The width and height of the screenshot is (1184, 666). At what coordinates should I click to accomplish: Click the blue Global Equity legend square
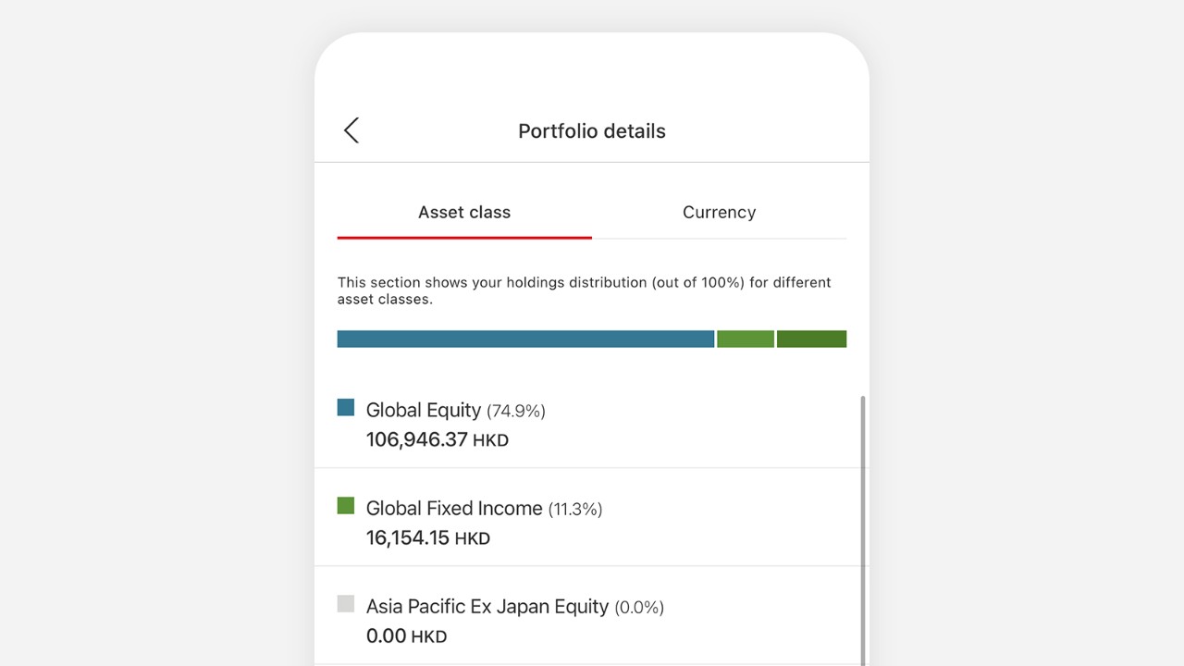pos(346,408)
